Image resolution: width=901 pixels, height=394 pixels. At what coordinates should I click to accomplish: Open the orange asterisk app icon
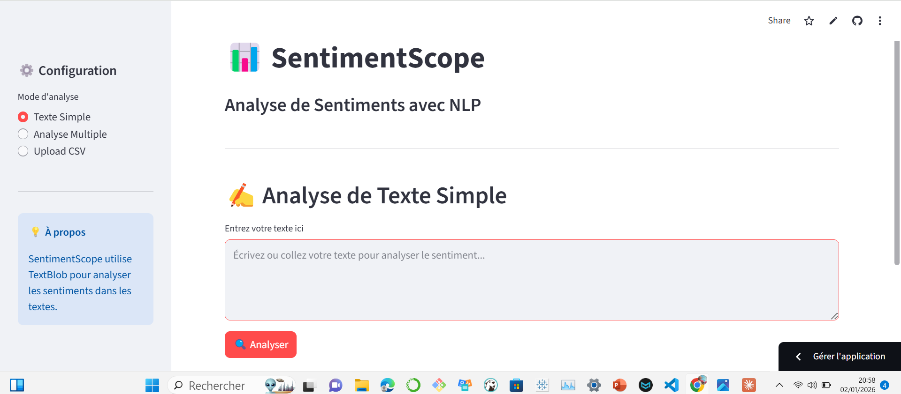tap(749, 385)
